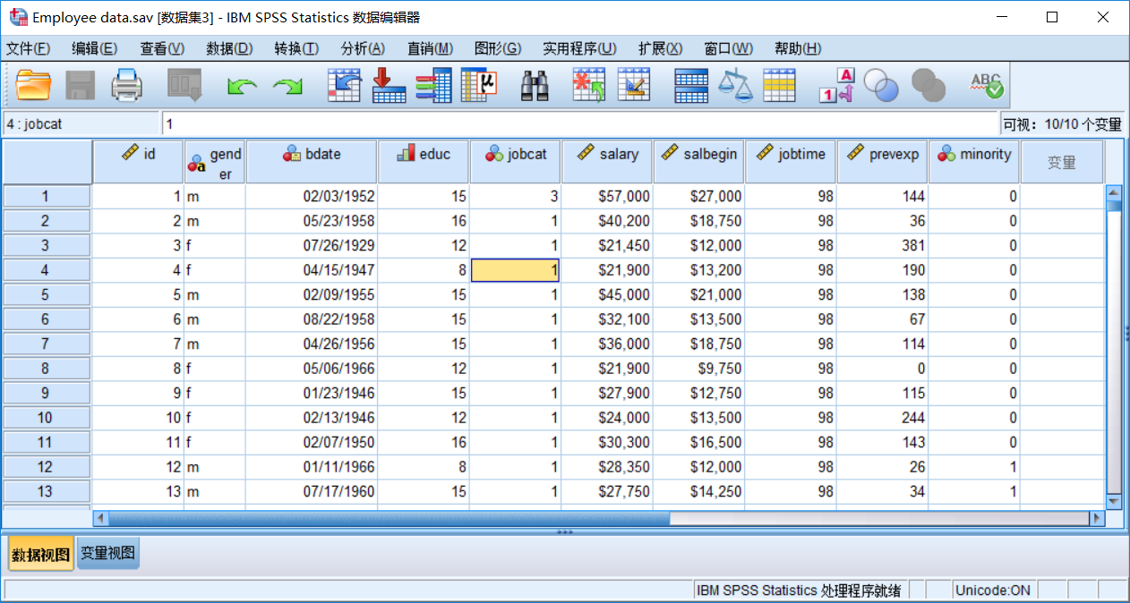Click salbegin cell $9,750
Image resolution: width=1130 pixels, height=603 pixels.
699,369
